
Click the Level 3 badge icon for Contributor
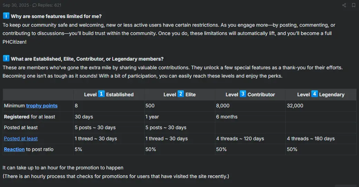pos(243,94)
